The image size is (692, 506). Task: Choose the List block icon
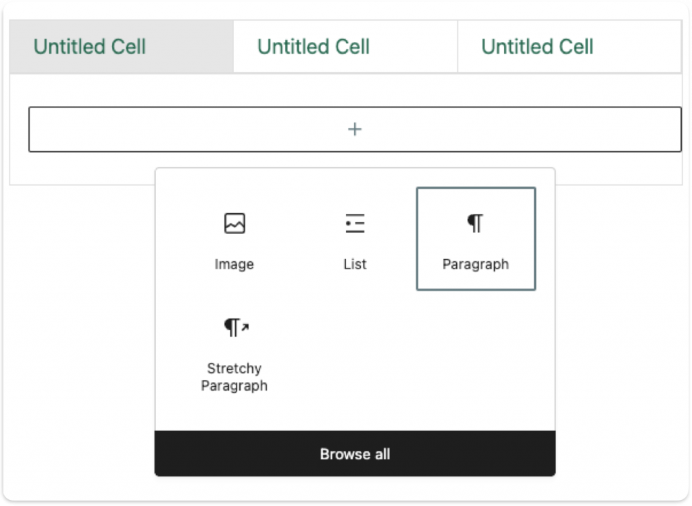click(355, 223)
